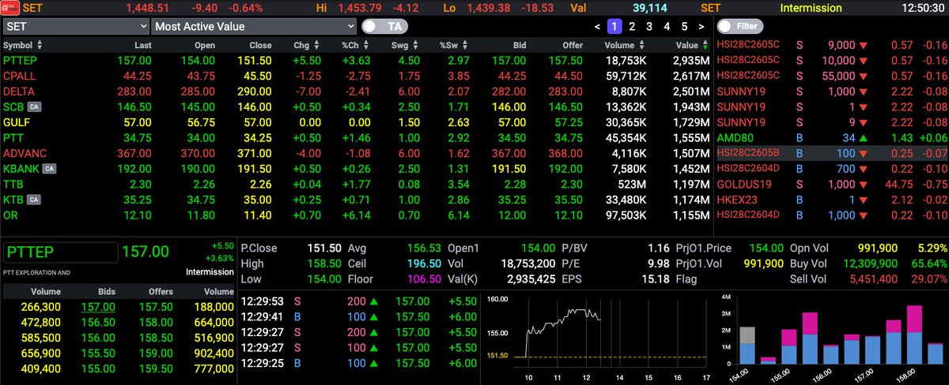949x385 pixels.
Task: Go to previous page with left chevron
Action: pyautogui.click(x=598, y=26)
